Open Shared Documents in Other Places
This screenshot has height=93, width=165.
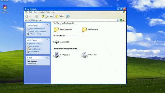pyautogui.click(x=36, y=49)
